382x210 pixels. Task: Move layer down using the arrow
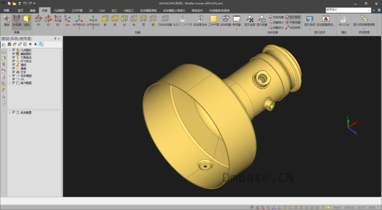pyautogui.click(x=36, y=44)
